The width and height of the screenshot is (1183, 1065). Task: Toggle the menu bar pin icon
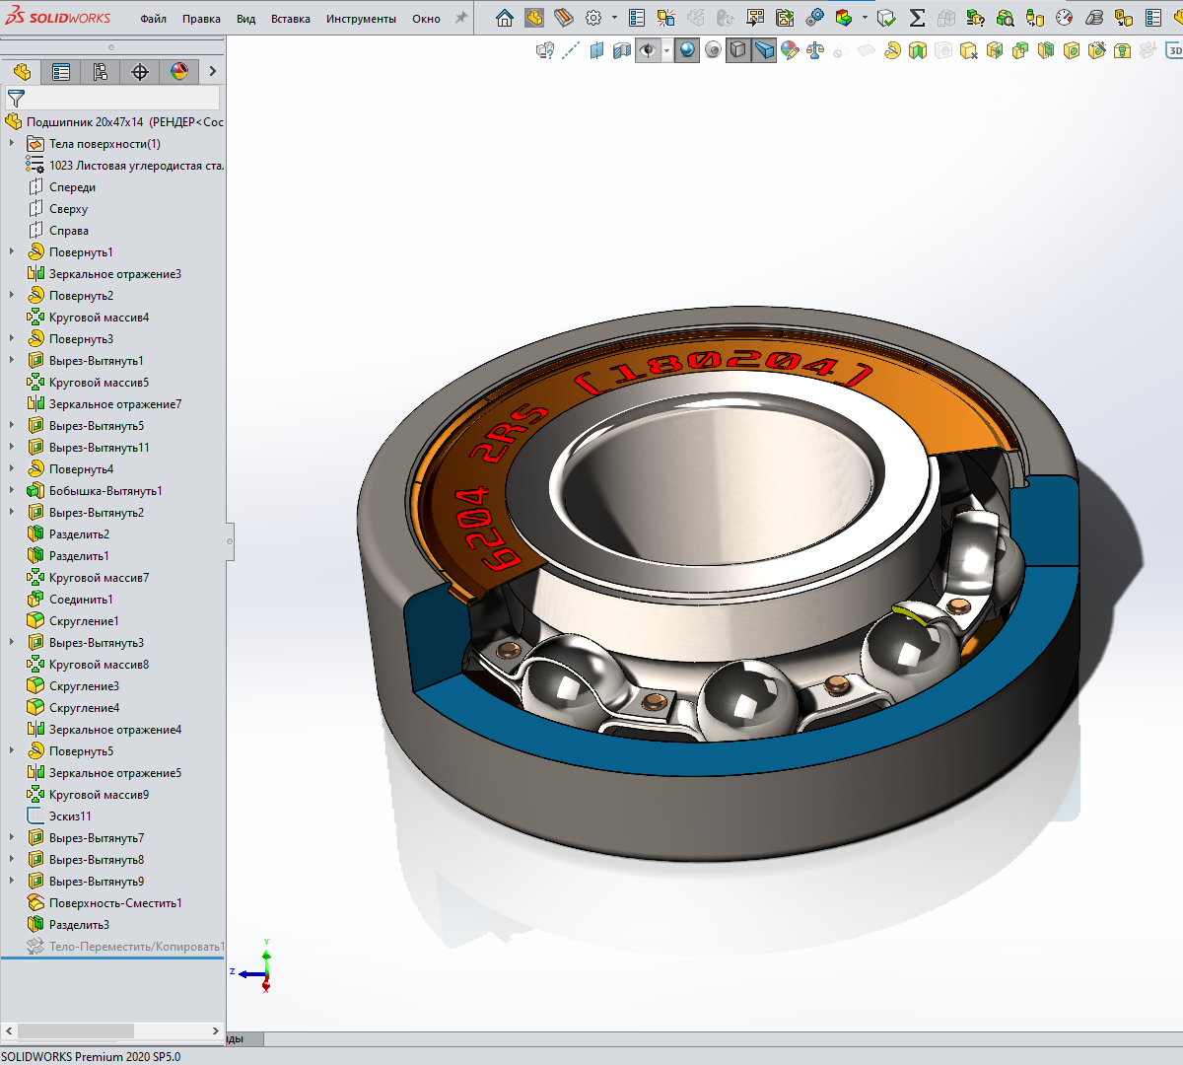[460, 18]
